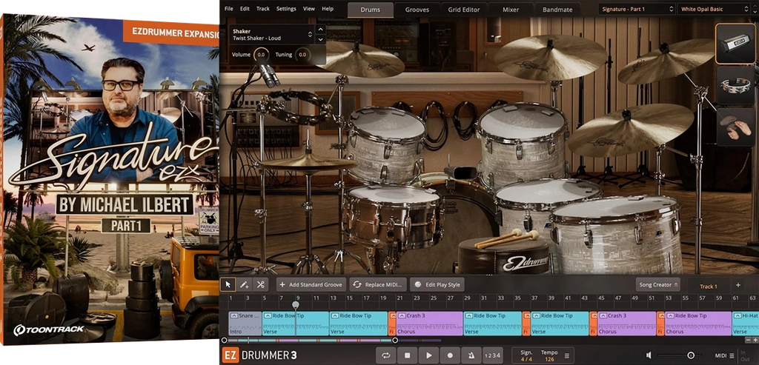Select the pencil draw tool
The image size is (759, 365).
click(244, 284)
